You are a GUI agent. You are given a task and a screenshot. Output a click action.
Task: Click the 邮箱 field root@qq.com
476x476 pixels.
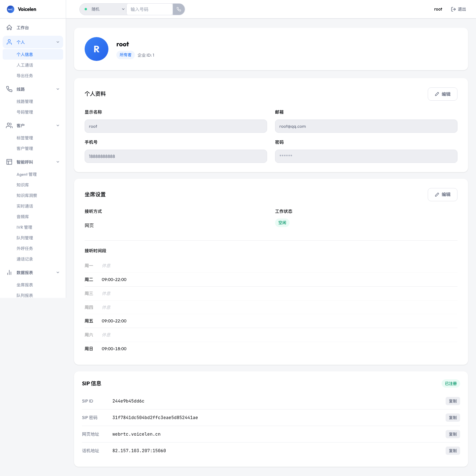pyautogui.click(x=366, y=126)
